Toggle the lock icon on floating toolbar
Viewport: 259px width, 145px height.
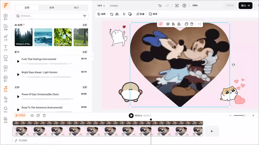[x=179, y=24]
